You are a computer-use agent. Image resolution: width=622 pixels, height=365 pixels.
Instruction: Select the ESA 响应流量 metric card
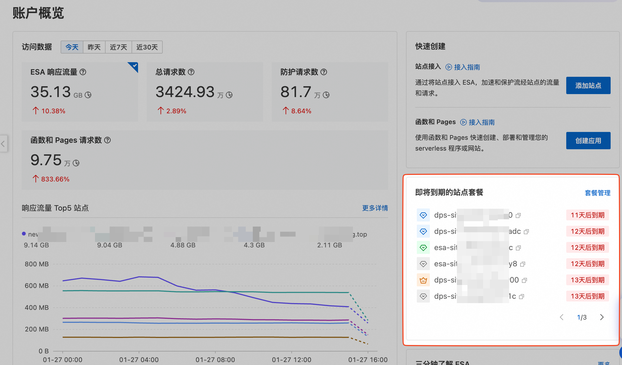point(80,92)
